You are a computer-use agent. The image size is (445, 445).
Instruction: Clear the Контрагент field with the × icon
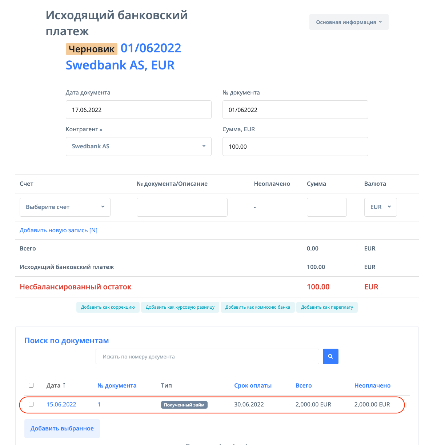(x=101, y=130)
